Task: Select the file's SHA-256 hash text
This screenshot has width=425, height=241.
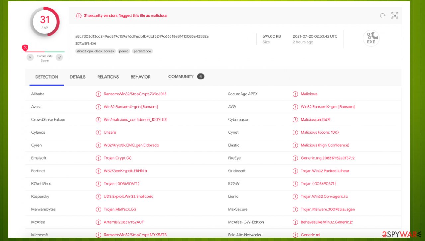Action: coord(142,36)
